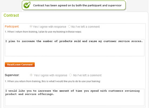The image size is (149, 108).
Task: Click the Read/Leave Comment button
Action: click(x=20, y=65)
